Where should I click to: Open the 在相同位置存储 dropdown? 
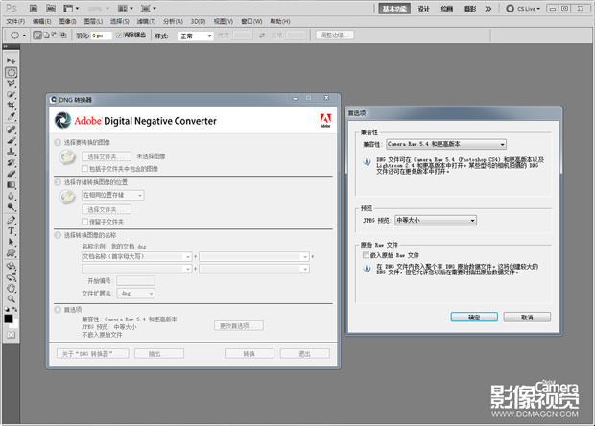(x=112, y=195)
